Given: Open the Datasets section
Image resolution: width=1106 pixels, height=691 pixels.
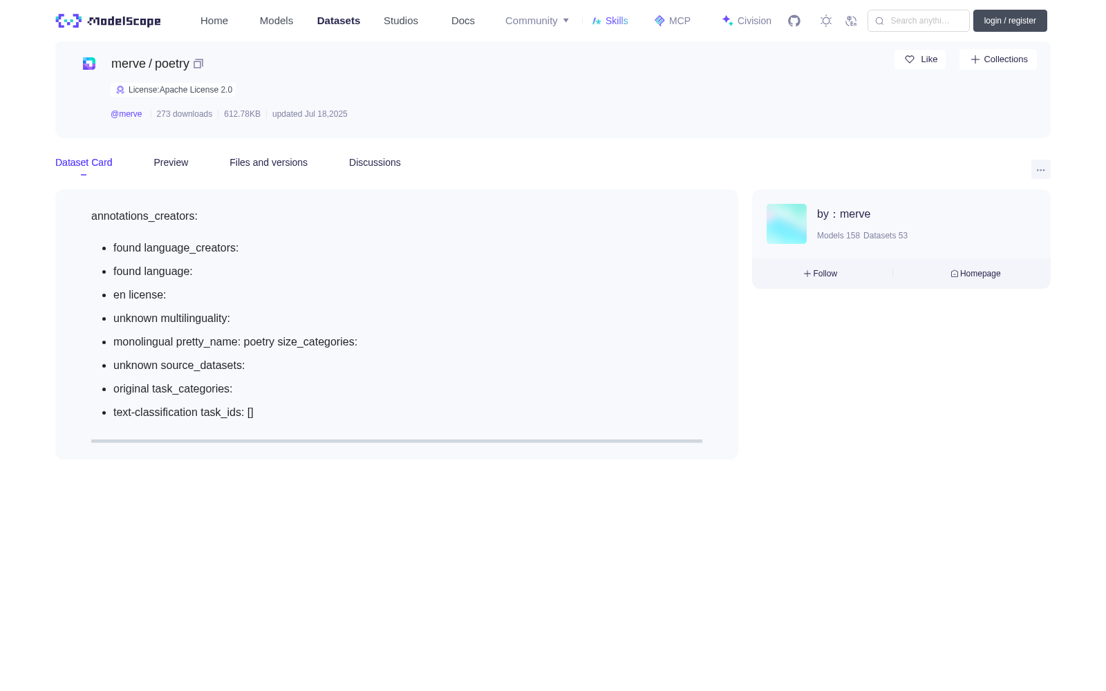Looking at the screenshot, I should click(x=339, y=21).
